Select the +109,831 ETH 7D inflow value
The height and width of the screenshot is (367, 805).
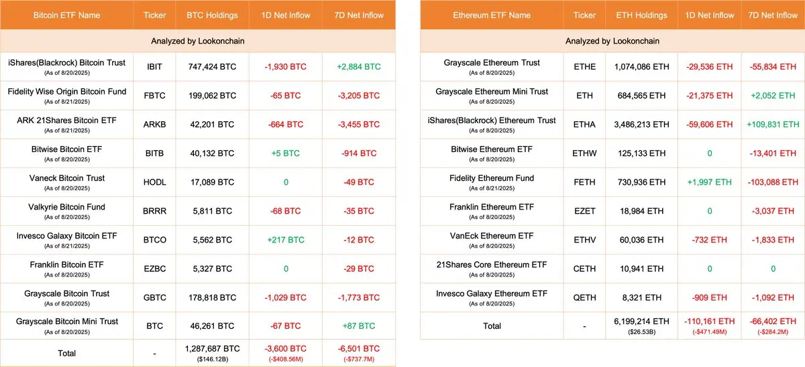coord(773,125)
